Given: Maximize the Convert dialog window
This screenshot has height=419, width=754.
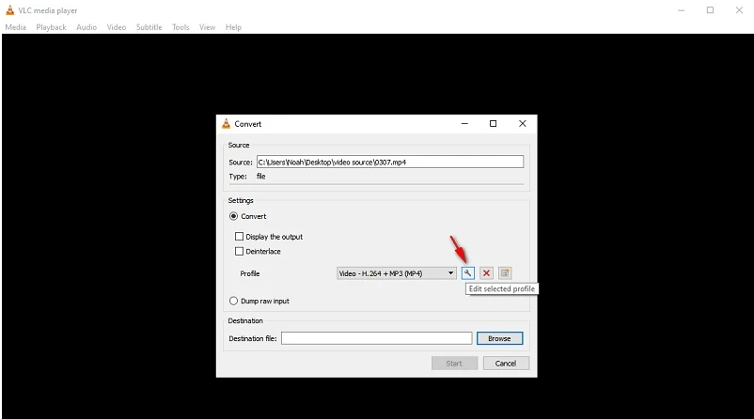Looking at the screenshot, I should tap(493, 124).
